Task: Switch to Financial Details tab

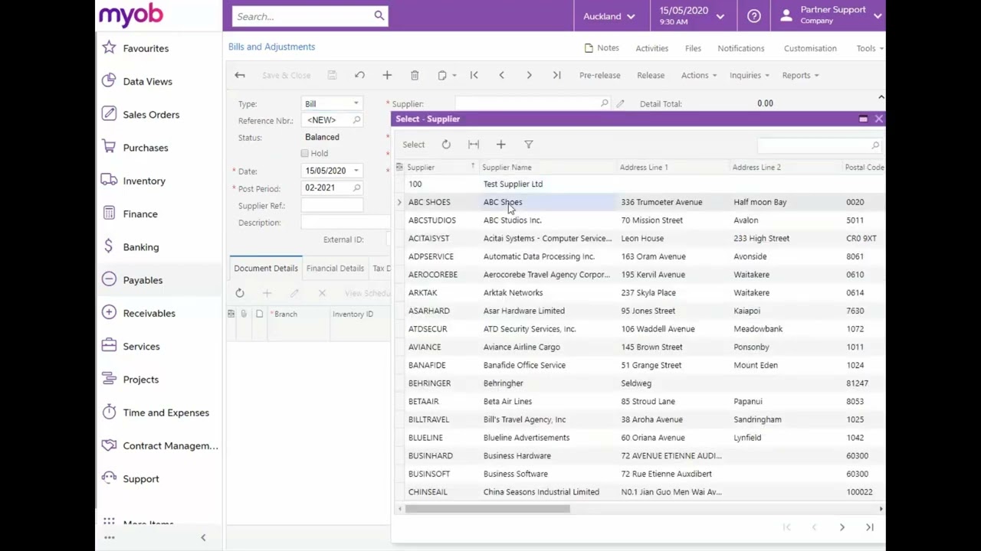Action: coord(335,269)
